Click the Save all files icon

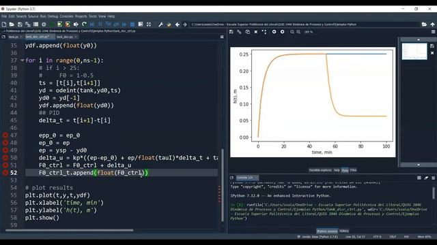tap(28, 24)
